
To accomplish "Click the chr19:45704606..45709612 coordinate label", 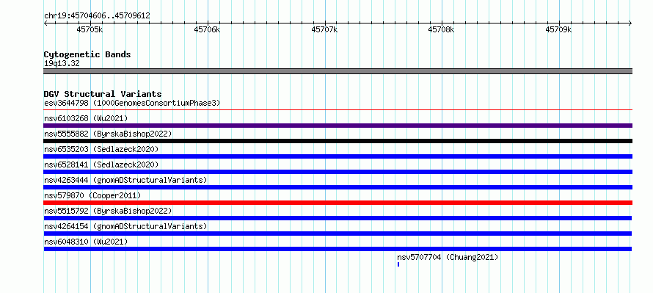I will (x=97, y=16).
